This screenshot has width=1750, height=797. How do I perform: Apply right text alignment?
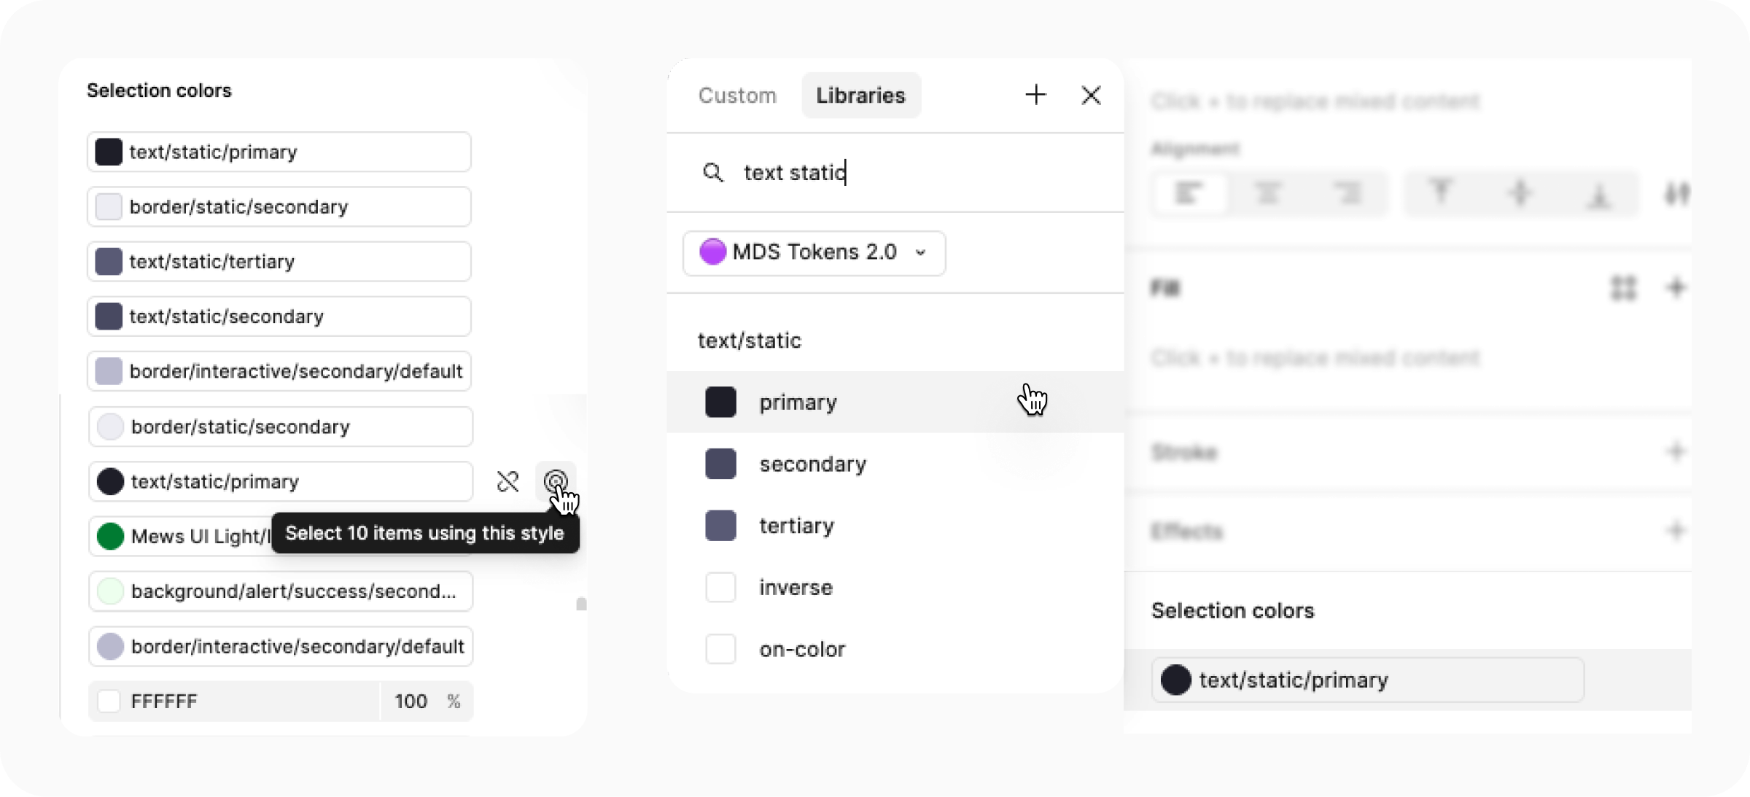coord(1347,193)
